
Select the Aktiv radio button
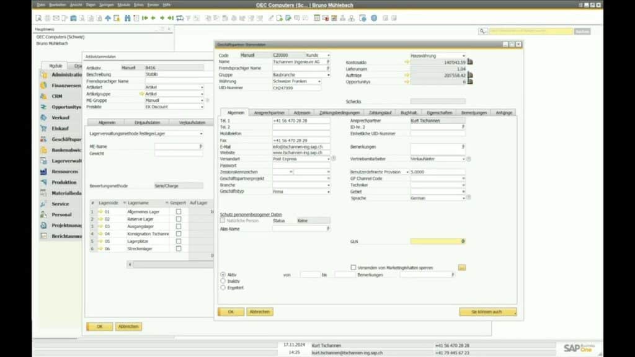click(223, 275)
